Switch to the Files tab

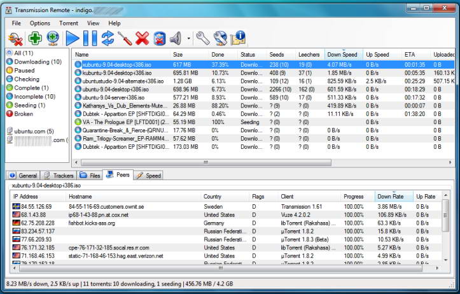click(90, 176)
